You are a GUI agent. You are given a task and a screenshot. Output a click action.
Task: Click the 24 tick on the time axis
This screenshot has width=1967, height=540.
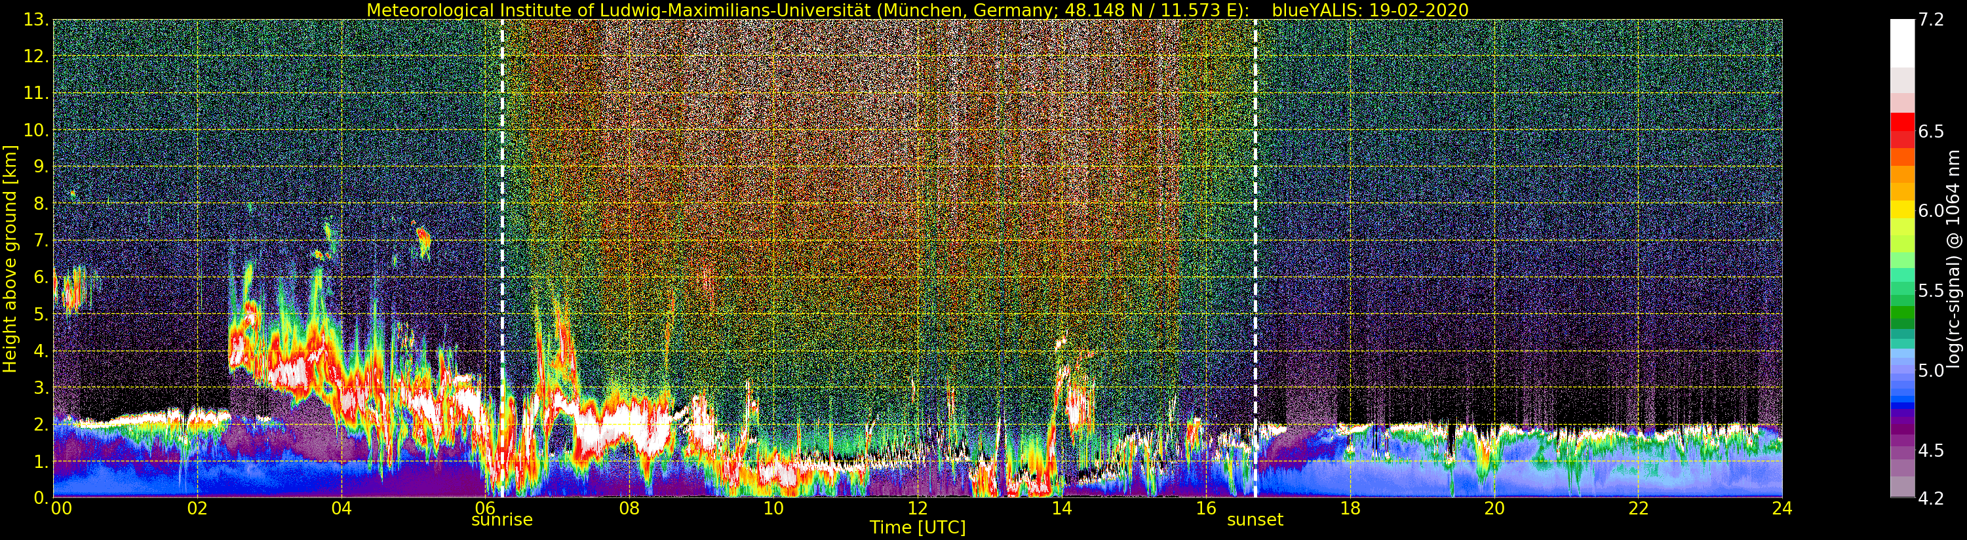[1782, 509]
